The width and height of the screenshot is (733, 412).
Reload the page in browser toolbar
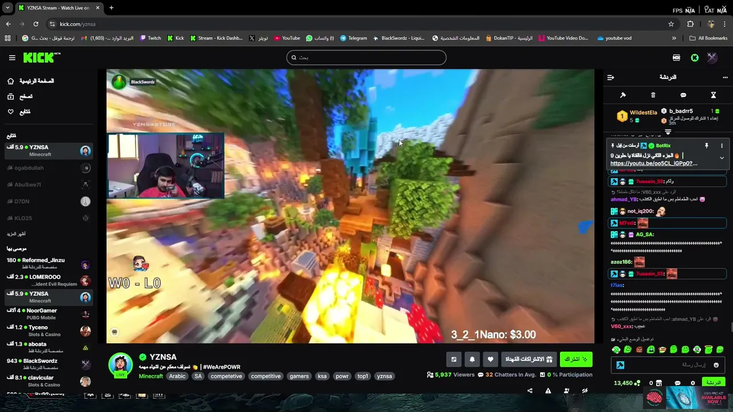point(36,24)
